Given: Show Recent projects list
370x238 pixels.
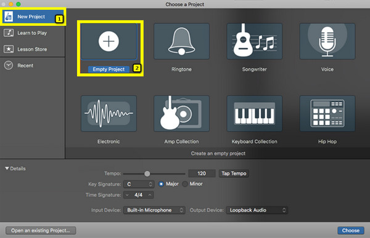Looking at the screenshot, I should (x=32, y=65).
